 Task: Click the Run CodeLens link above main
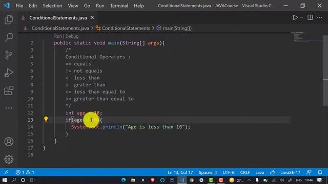pyautogui.click(x=58, y=36)
